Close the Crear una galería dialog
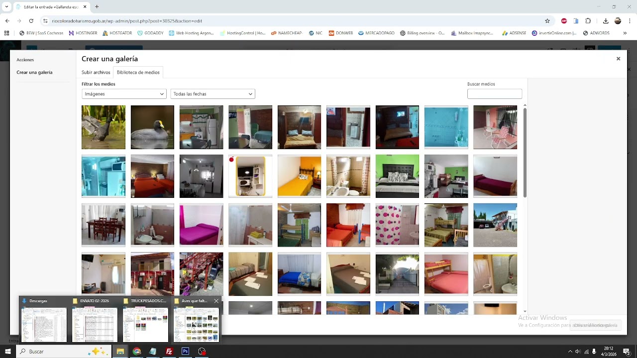The width and height of the screenshot is (637, 358). 619,59
